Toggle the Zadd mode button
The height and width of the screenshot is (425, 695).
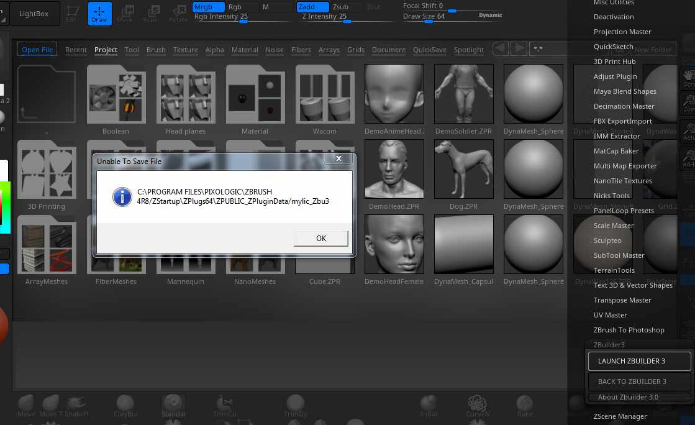pos(312,7)
